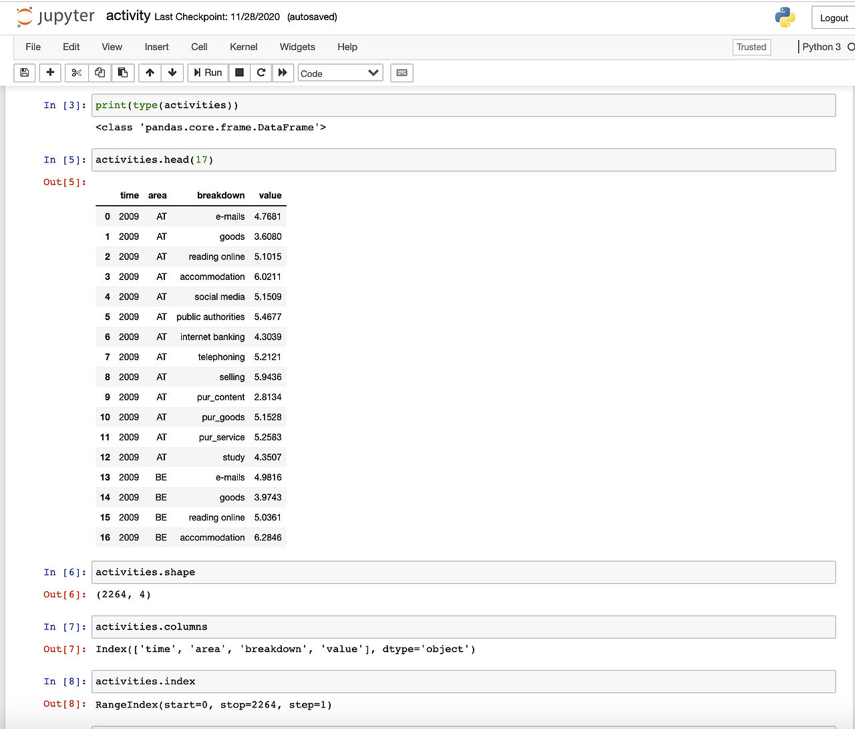Click the Python 3 kernel name
This screenshot has width=855, height=729.
pyautogui.click(x=822, y=47)
